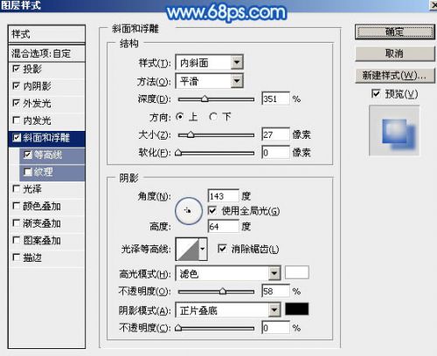Image resolution: width=437 pixels, height=356 pixels.
Task: Click the angle dial circle
Action: pos(189,211)
